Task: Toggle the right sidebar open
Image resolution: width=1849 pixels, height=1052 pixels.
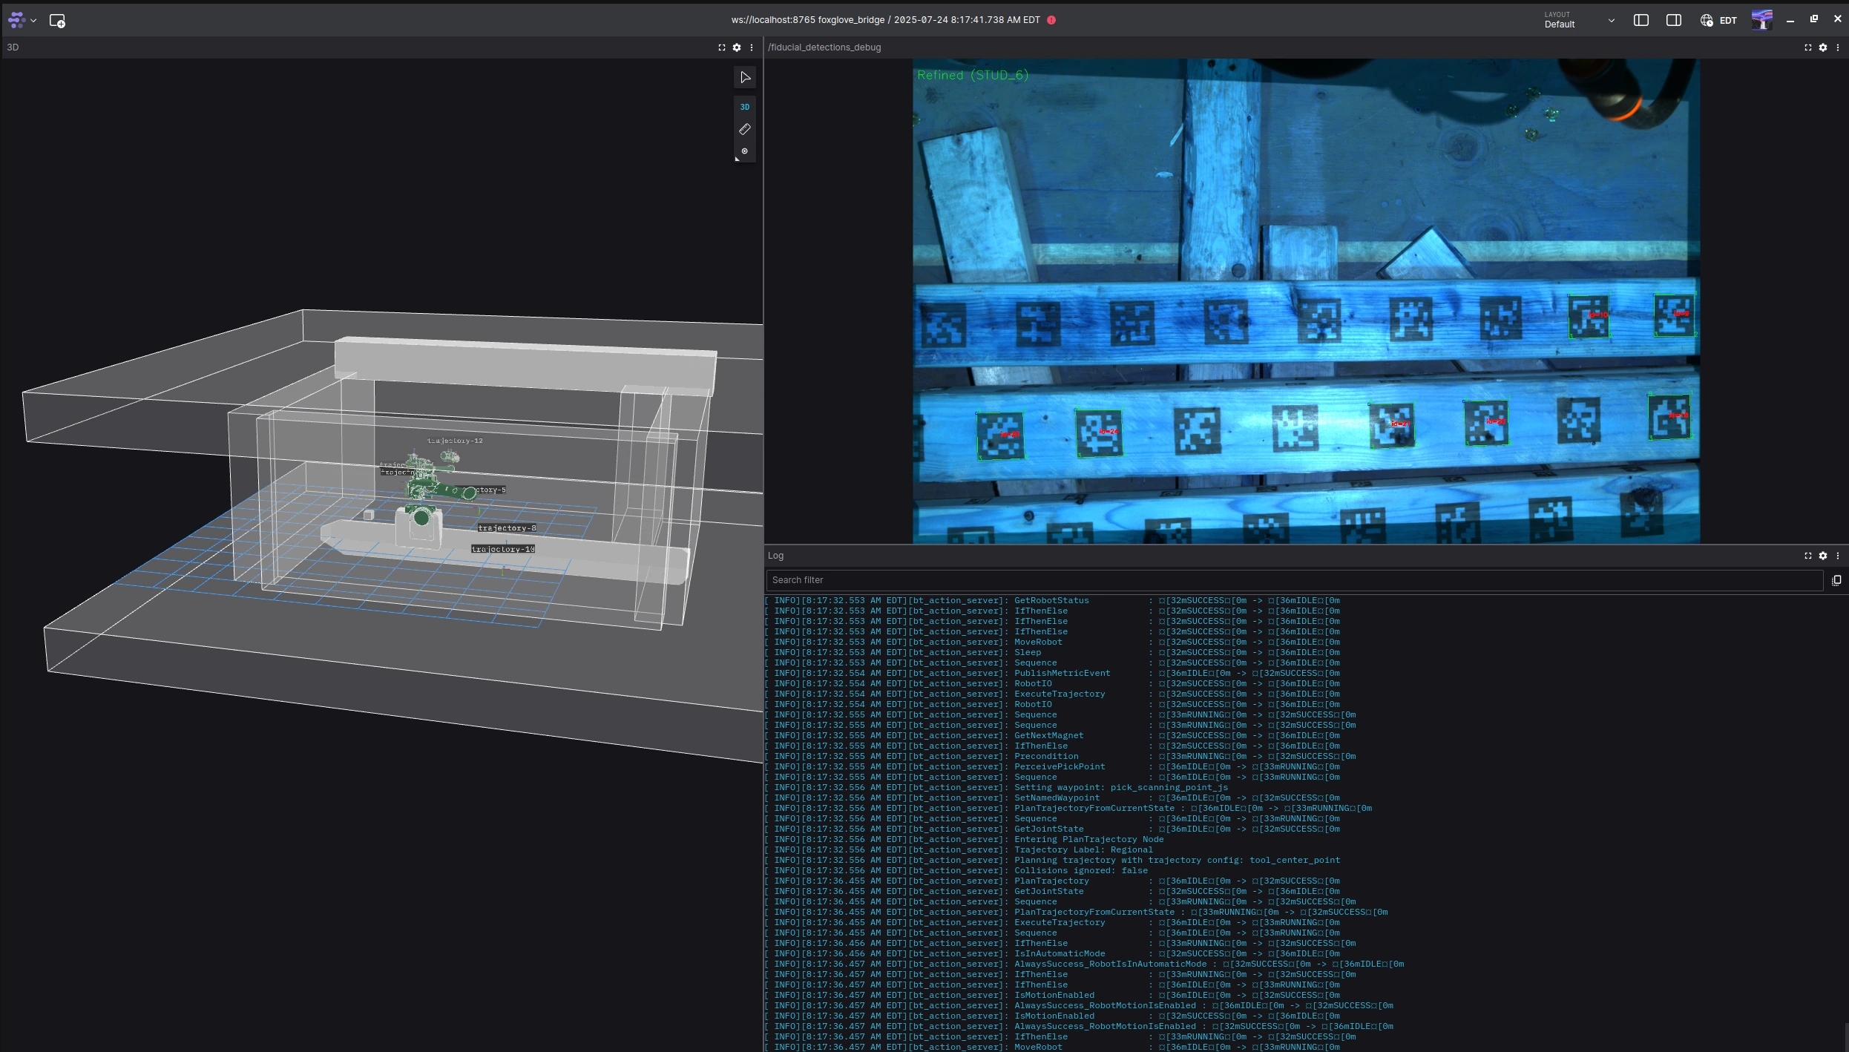Action: 1675,20
